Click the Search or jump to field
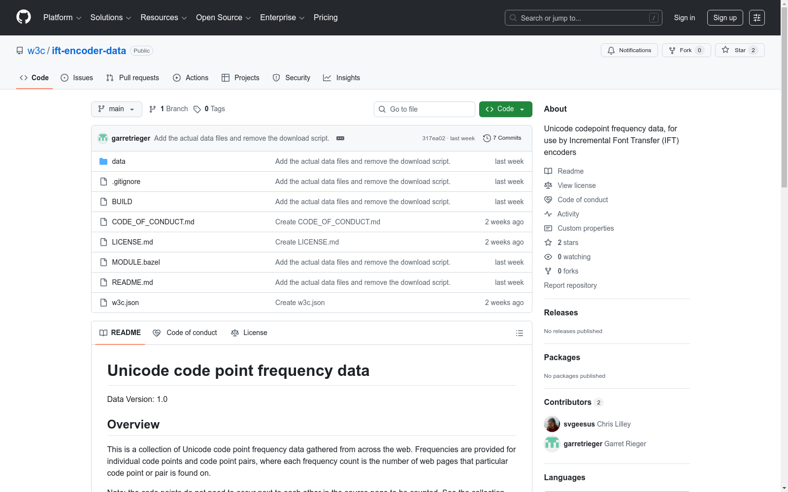The height and width of the screenshot is (492, 788). pyautogui.click(x=584, y=18)
